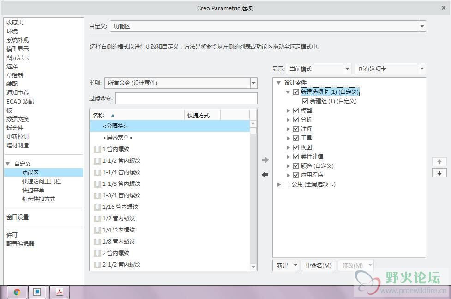Click the icon for 1/4 管内螺纹
Image resolution: width=451 pixels, height=299 pixels.
click(x=97, y=230)
